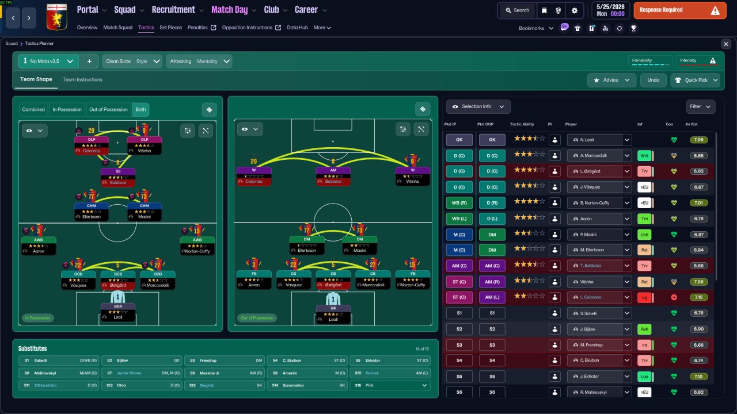Screen dimensions: 737x414
Task: Click the Undo button
Action: [x=653, y=80]
